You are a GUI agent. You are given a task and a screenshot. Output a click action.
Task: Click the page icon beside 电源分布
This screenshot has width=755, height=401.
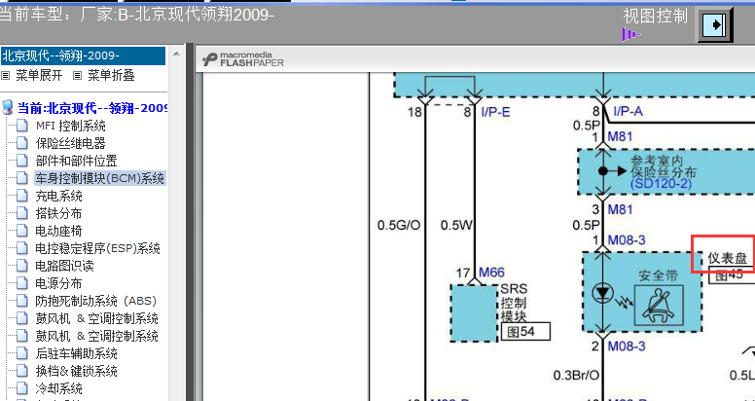point(22,283)
